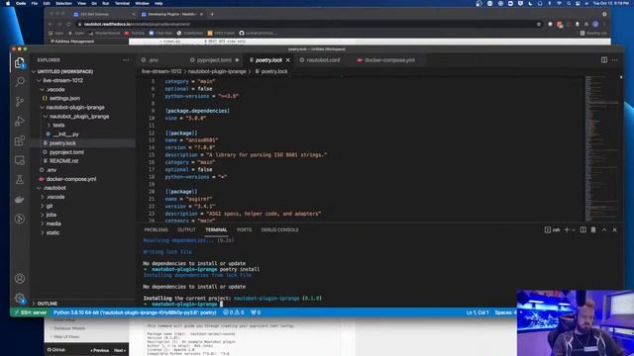Click the SSH server remote indicator

(31, 312)
